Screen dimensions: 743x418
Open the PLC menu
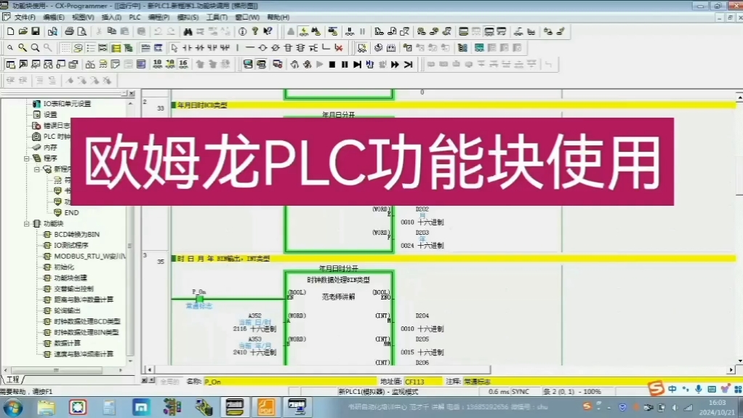point(134,17)
